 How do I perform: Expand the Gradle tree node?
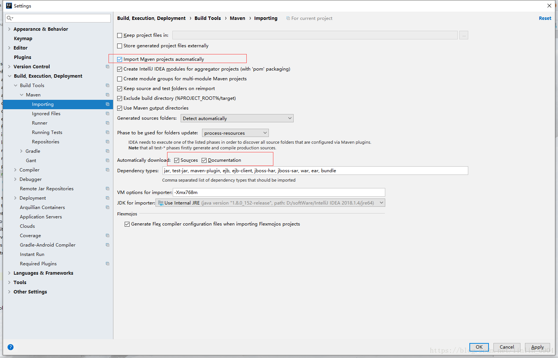21,151
